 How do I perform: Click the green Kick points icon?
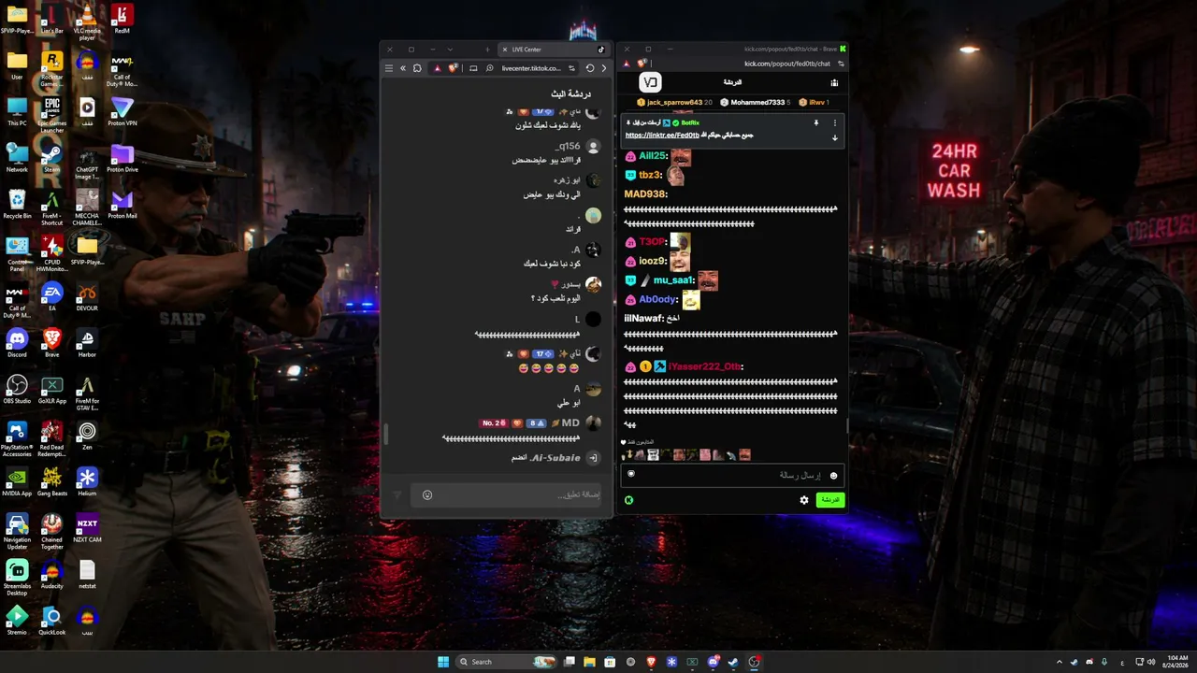tap(628, 500)
